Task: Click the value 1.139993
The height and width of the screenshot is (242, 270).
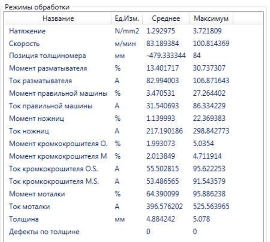Action: [161, 118]
